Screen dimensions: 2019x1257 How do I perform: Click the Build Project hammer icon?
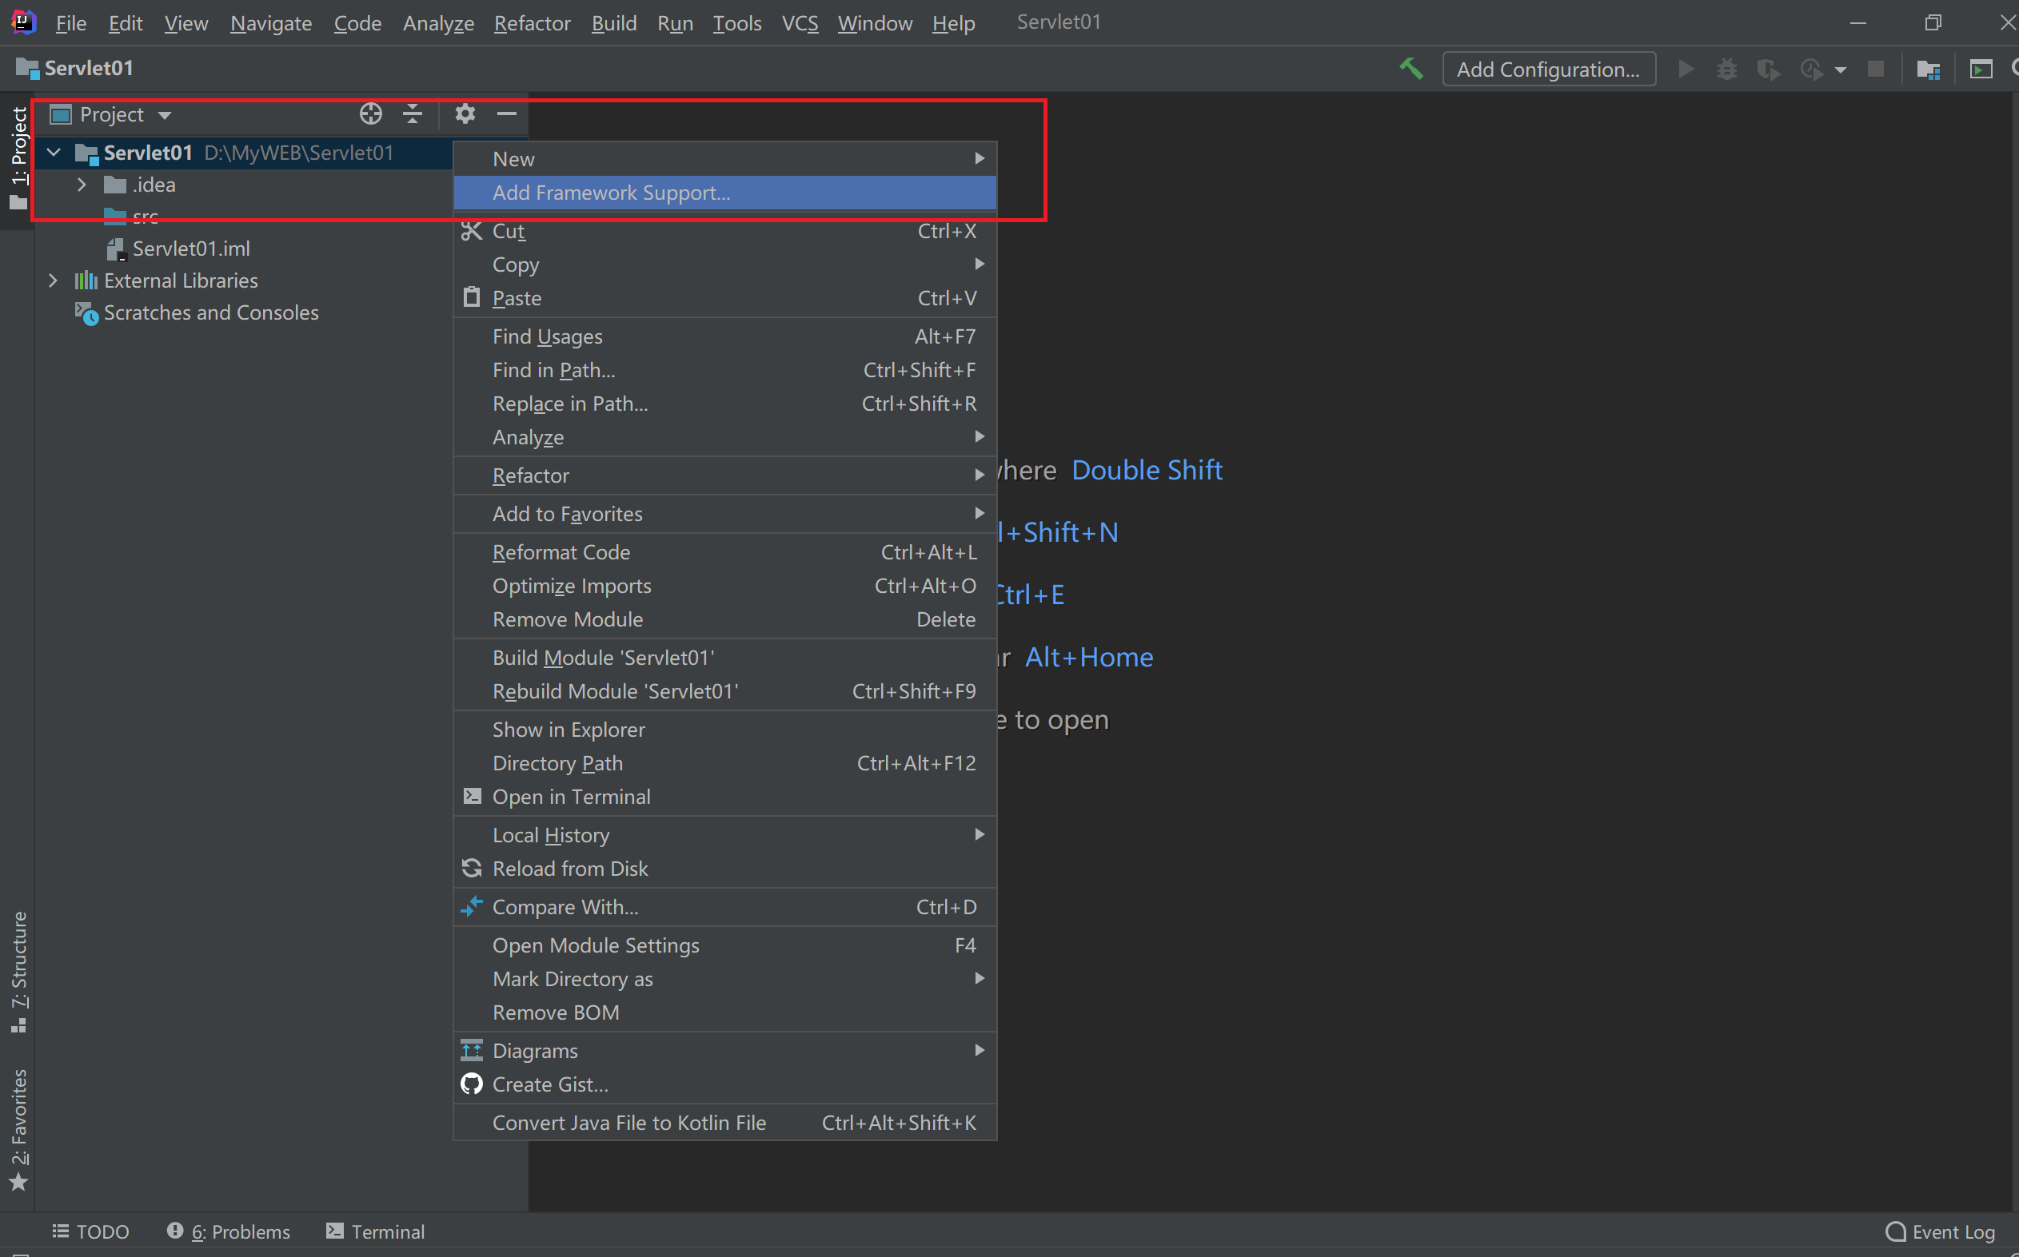(1411, 69)
